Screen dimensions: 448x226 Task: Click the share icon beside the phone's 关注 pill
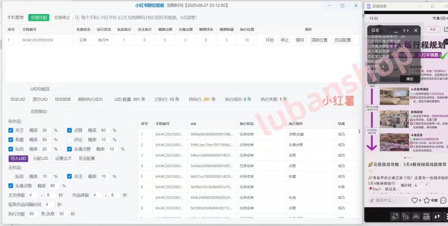coord(446,29)
